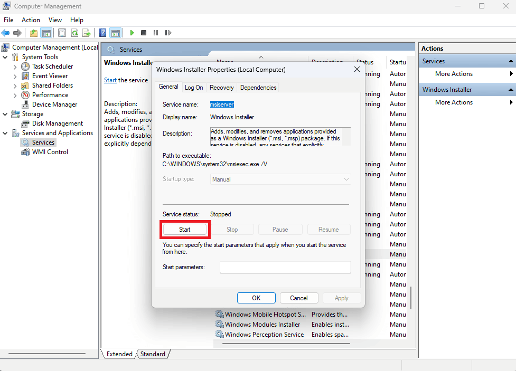Viewport: 516px width, 371px height.
Task: Expand the Shared Folders node
Action: [15, 86]
